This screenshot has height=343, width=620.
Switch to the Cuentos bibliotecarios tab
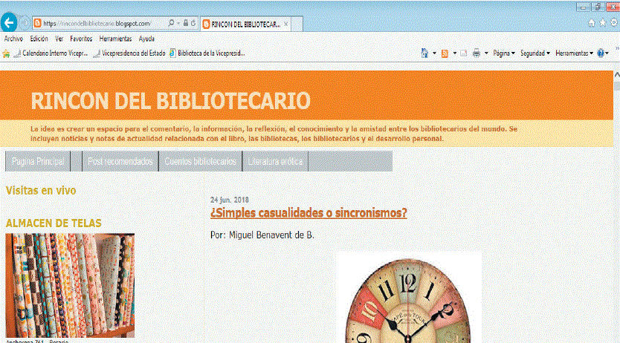[x=200, y=161]
